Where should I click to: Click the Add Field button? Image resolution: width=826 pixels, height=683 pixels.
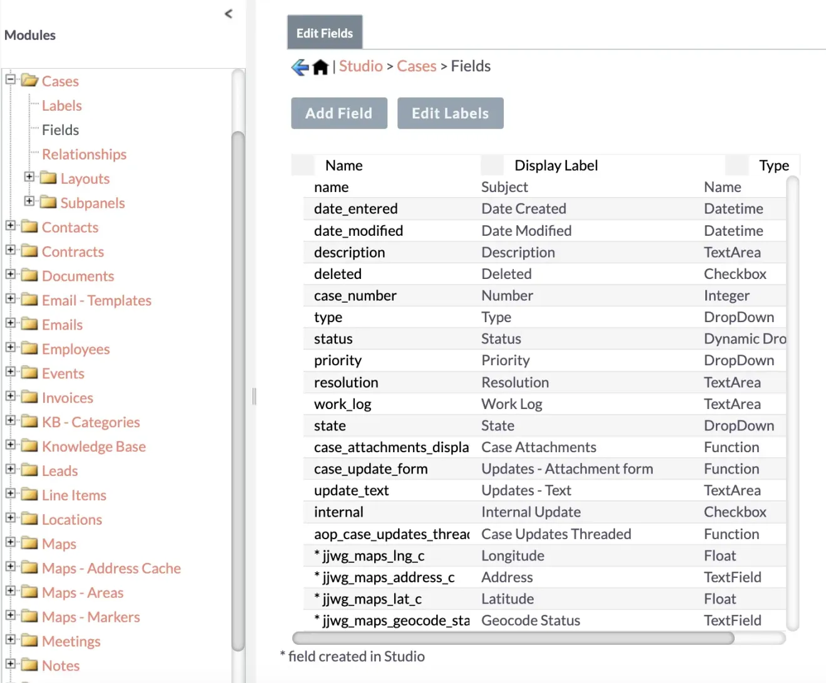click(x=339, y=113)
